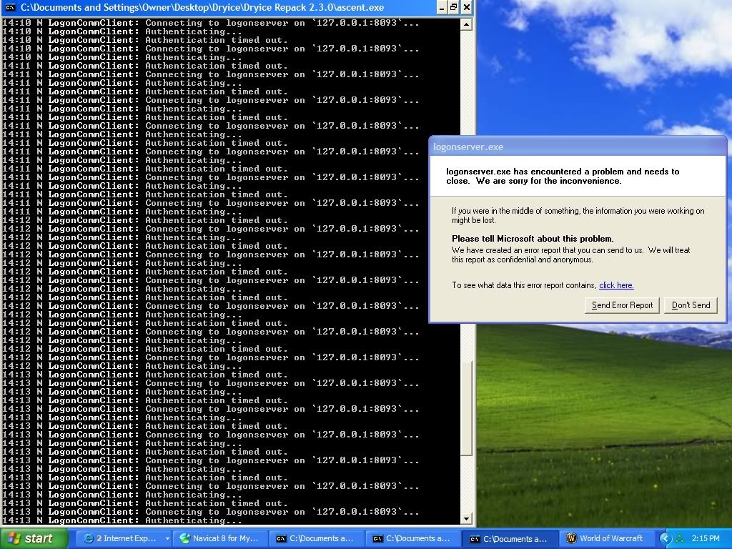The image size is (732, 549).
Task: Close the ascent.exe console window
Action: (466, 7)
